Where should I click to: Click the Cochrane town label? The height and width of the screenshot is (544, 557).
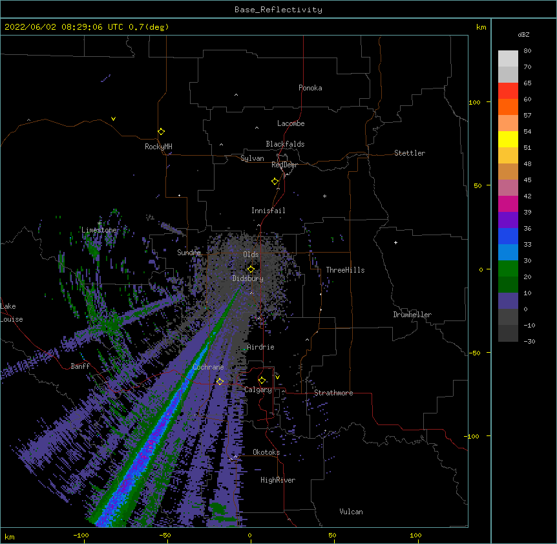click(208, 367)
